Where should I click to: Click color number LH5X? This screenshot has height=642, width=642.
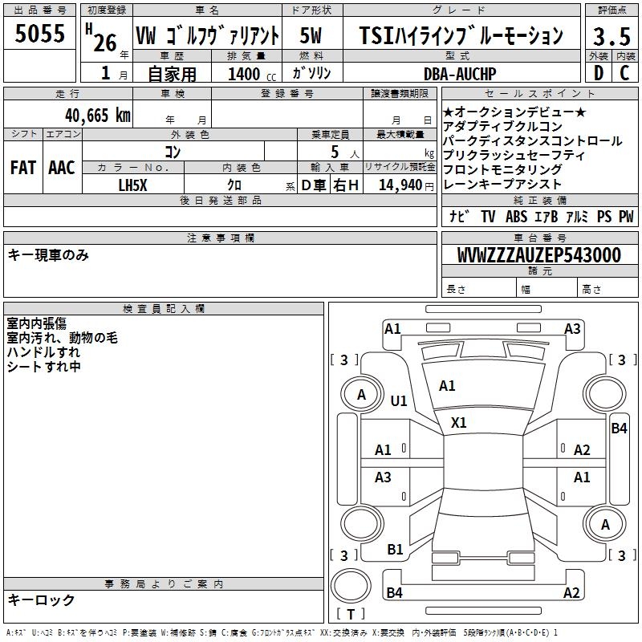[x=132, y=185]
